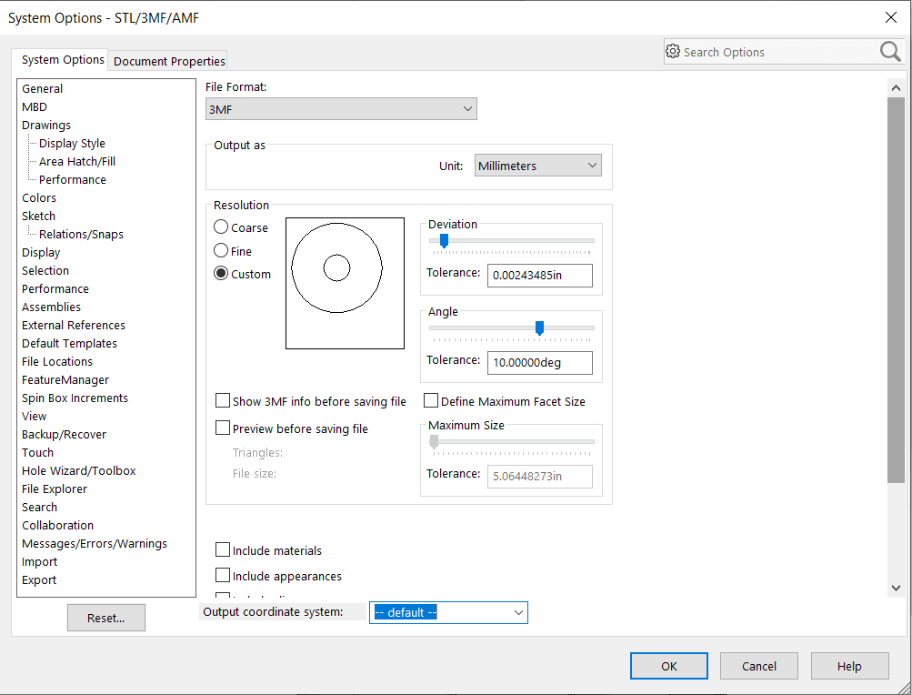Click the Maximum Size slider handle

(x=434, y=442)
